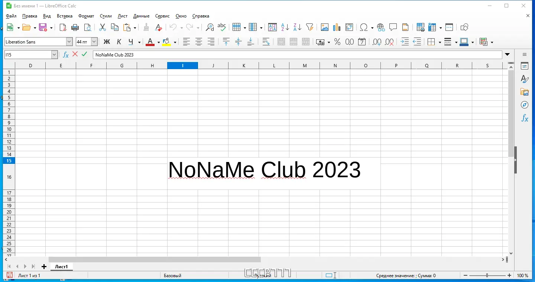Toggle bold formatting
Screen dimensions: 535x282
click(107, 42)
